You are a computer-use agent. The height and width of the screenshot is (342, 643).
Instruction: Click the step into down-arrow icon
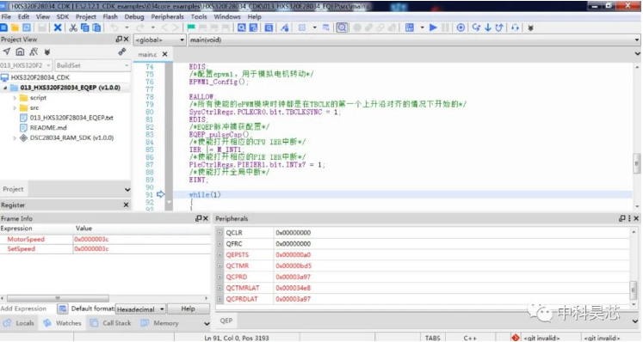coord(487,27)
